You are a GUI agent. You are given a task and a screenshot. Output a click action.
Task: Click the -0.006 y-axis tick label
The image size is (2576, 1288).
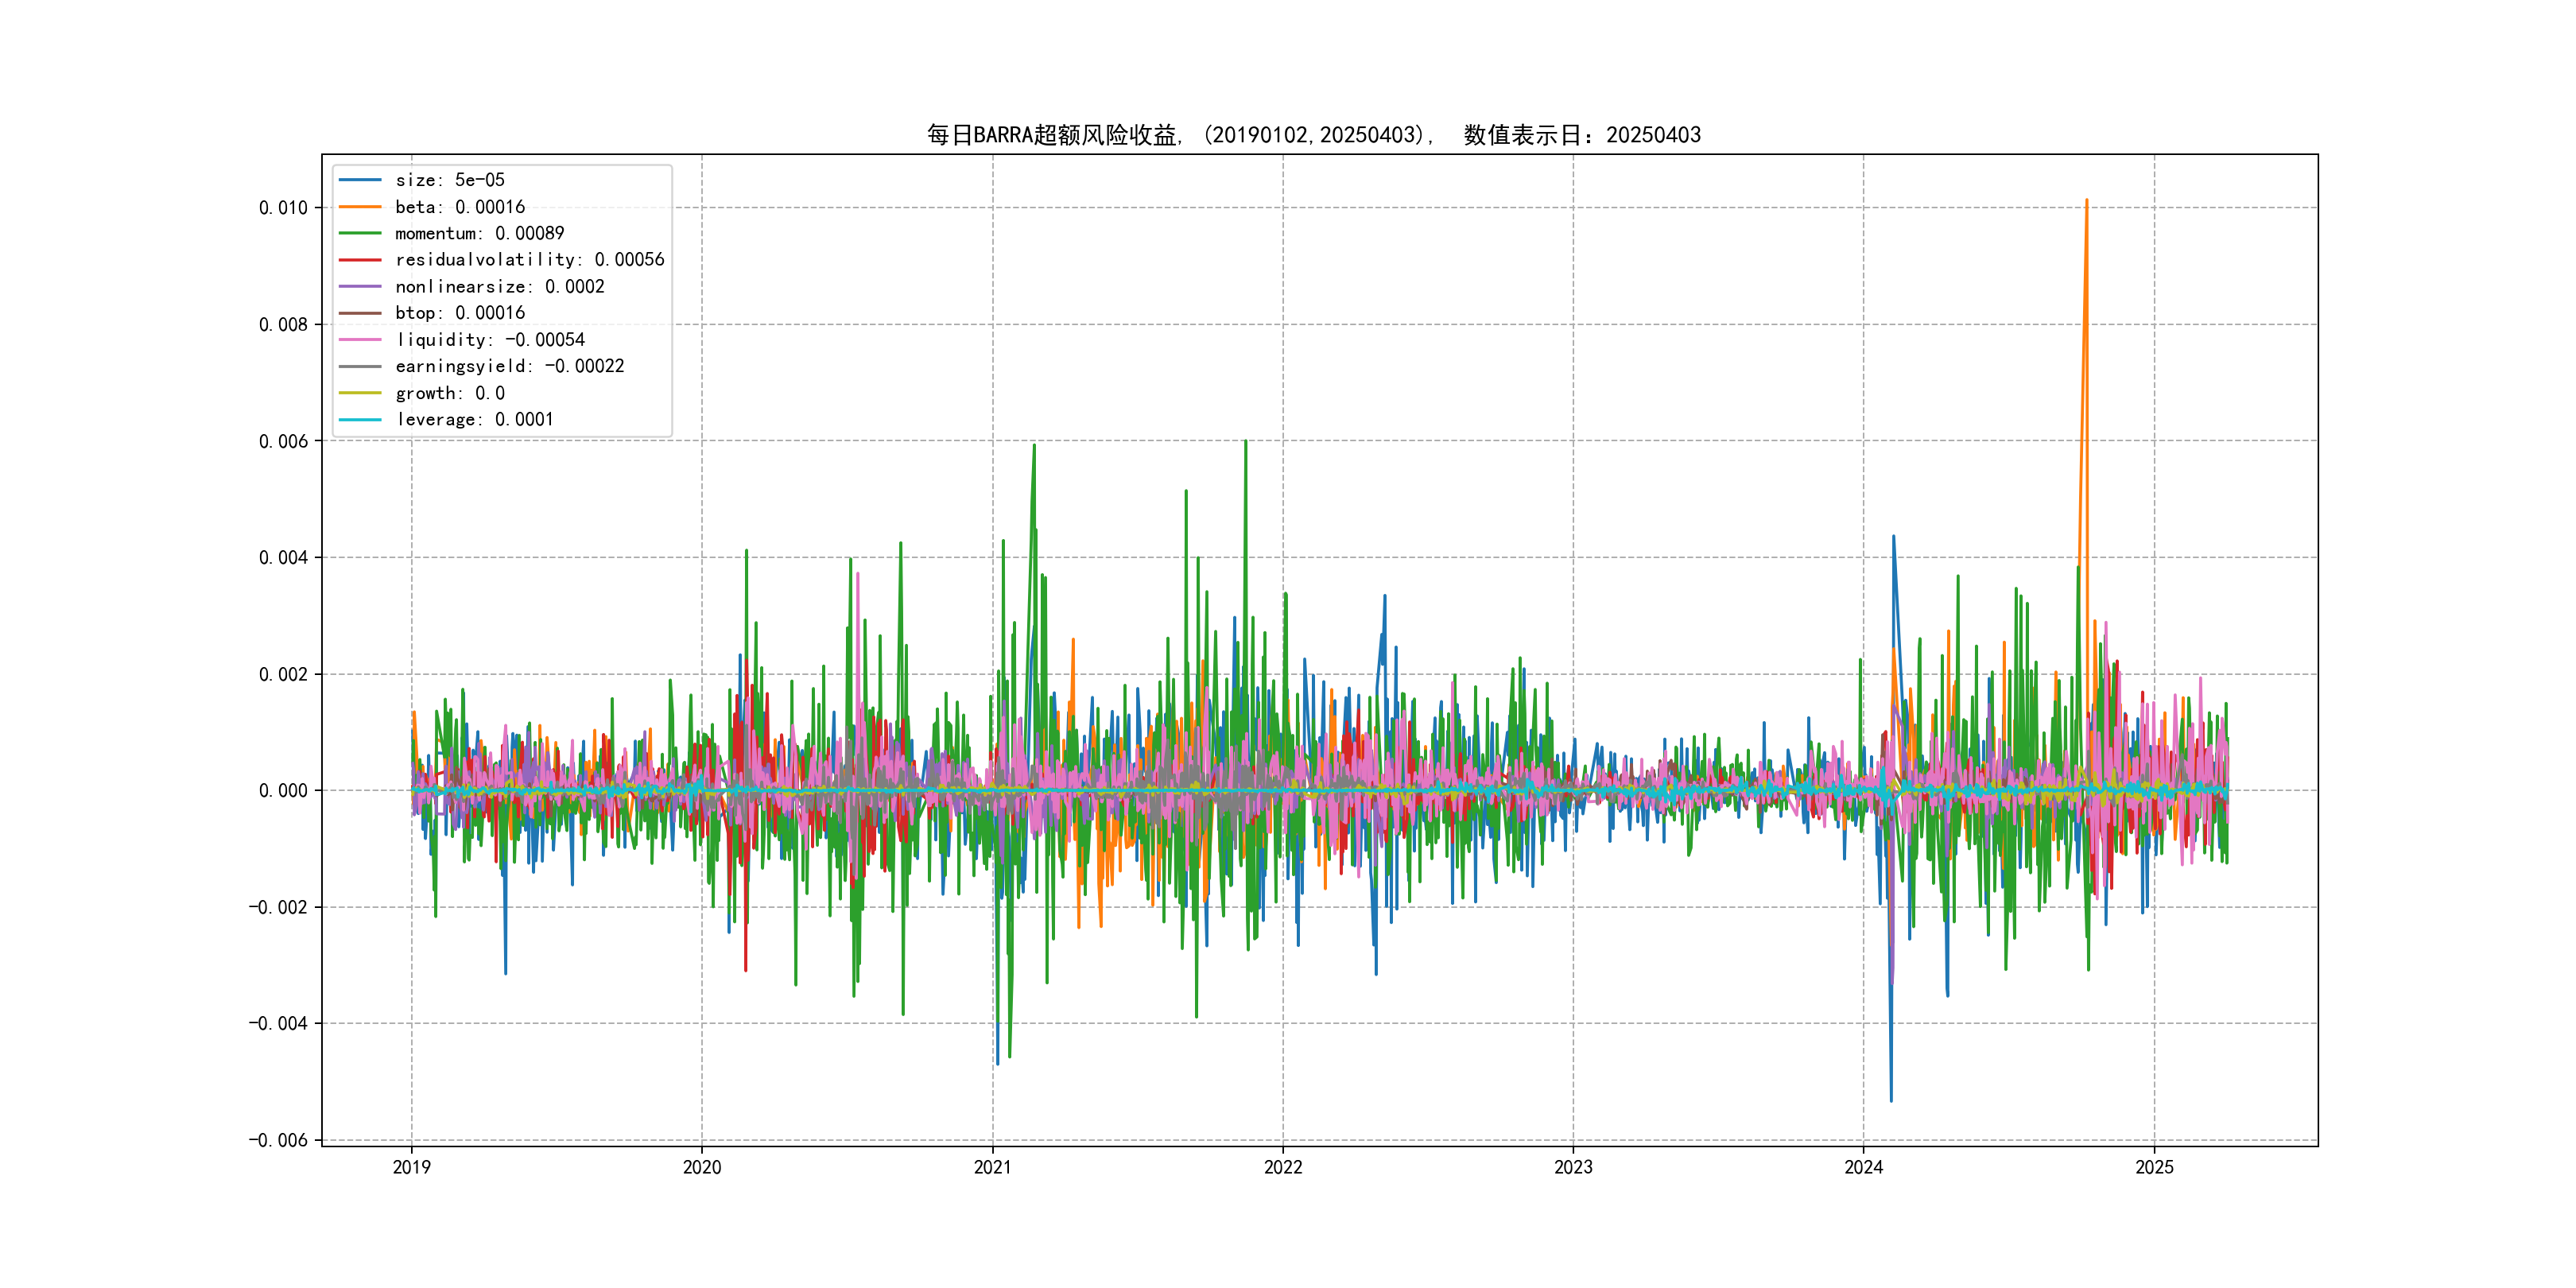[278, 1140]
